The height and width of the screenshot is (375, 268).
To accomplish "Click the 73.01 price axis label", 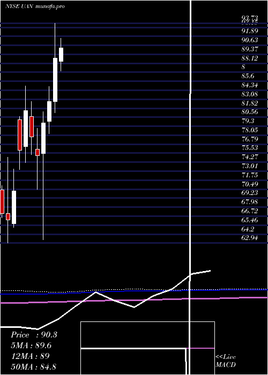I will [250, 166].
